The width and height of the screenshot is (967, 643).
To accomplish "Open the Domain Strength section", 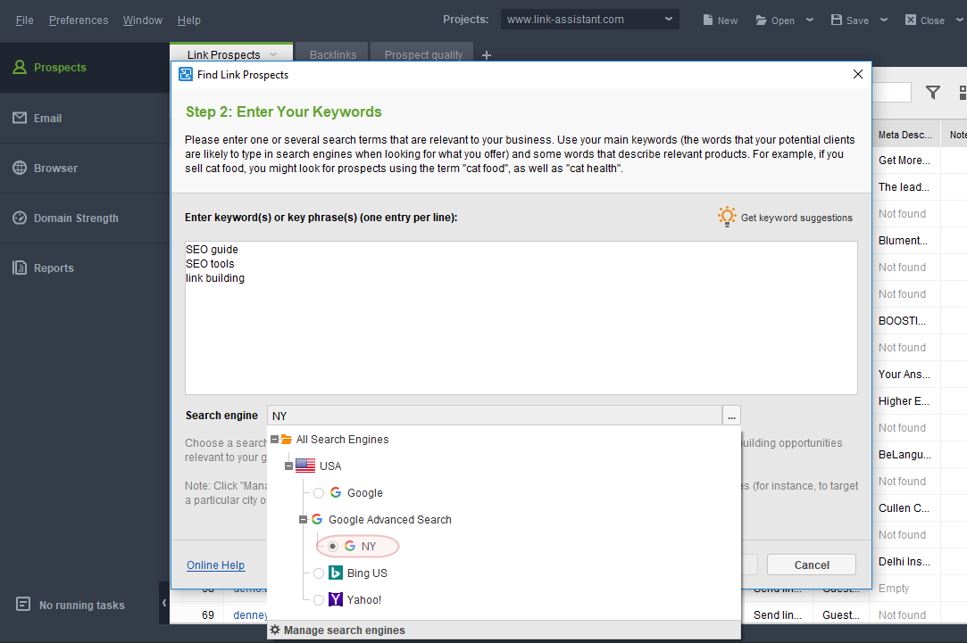I will coord(85,218).
